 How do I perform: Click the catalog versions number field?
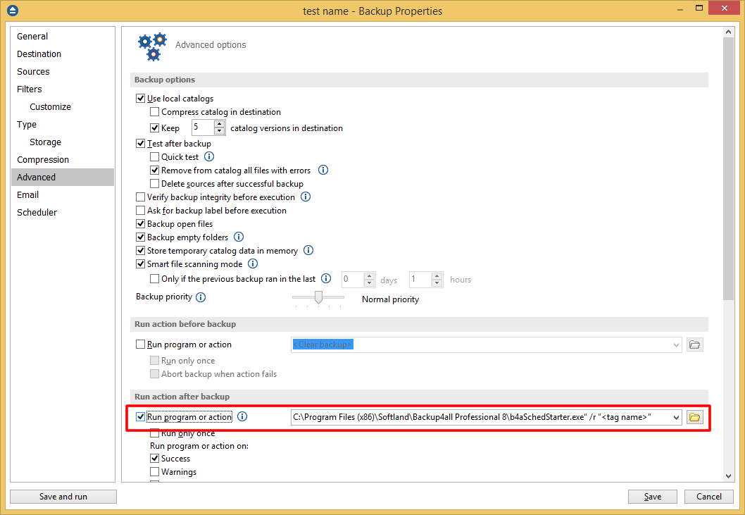pyautogui.click(x=203, y=128)
